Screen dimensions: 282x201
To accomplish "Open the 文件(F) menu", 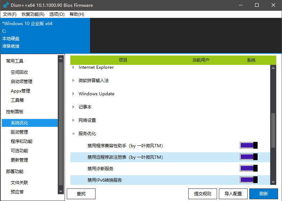I will click(x=10, y=14).
